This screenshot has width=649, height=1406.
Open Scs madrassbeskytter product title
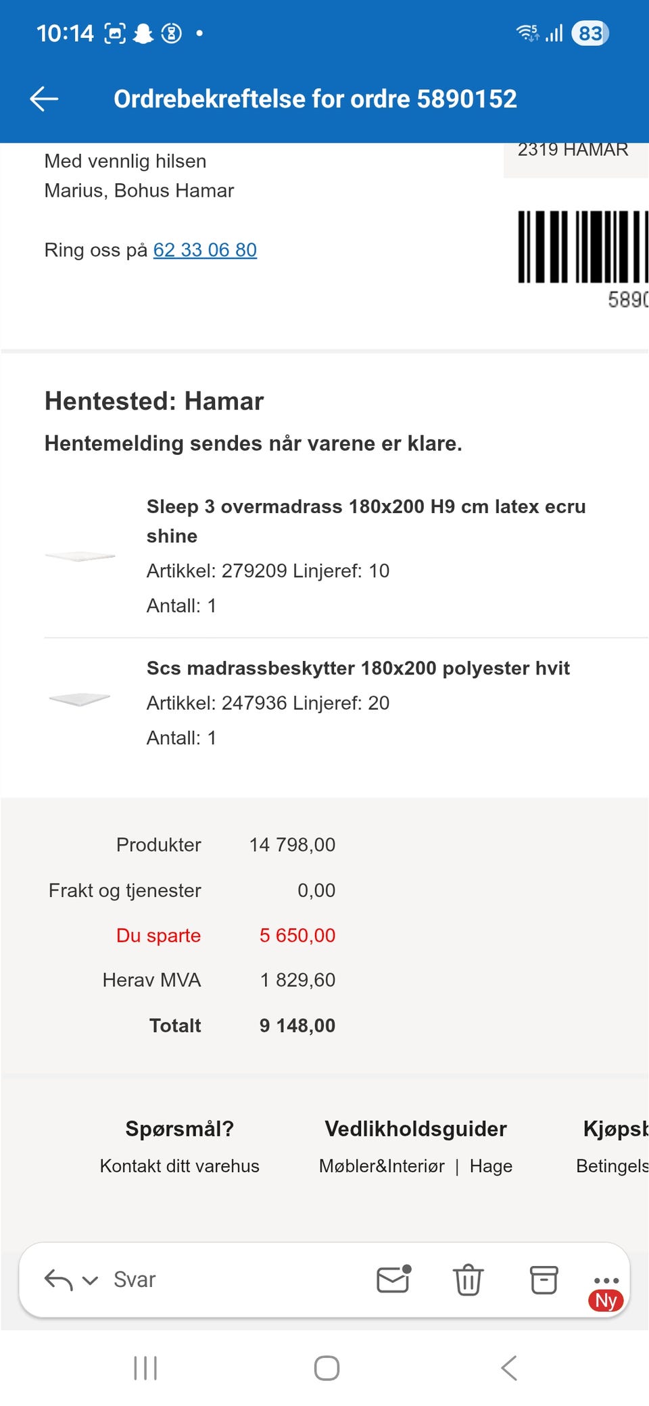point(358,669)
